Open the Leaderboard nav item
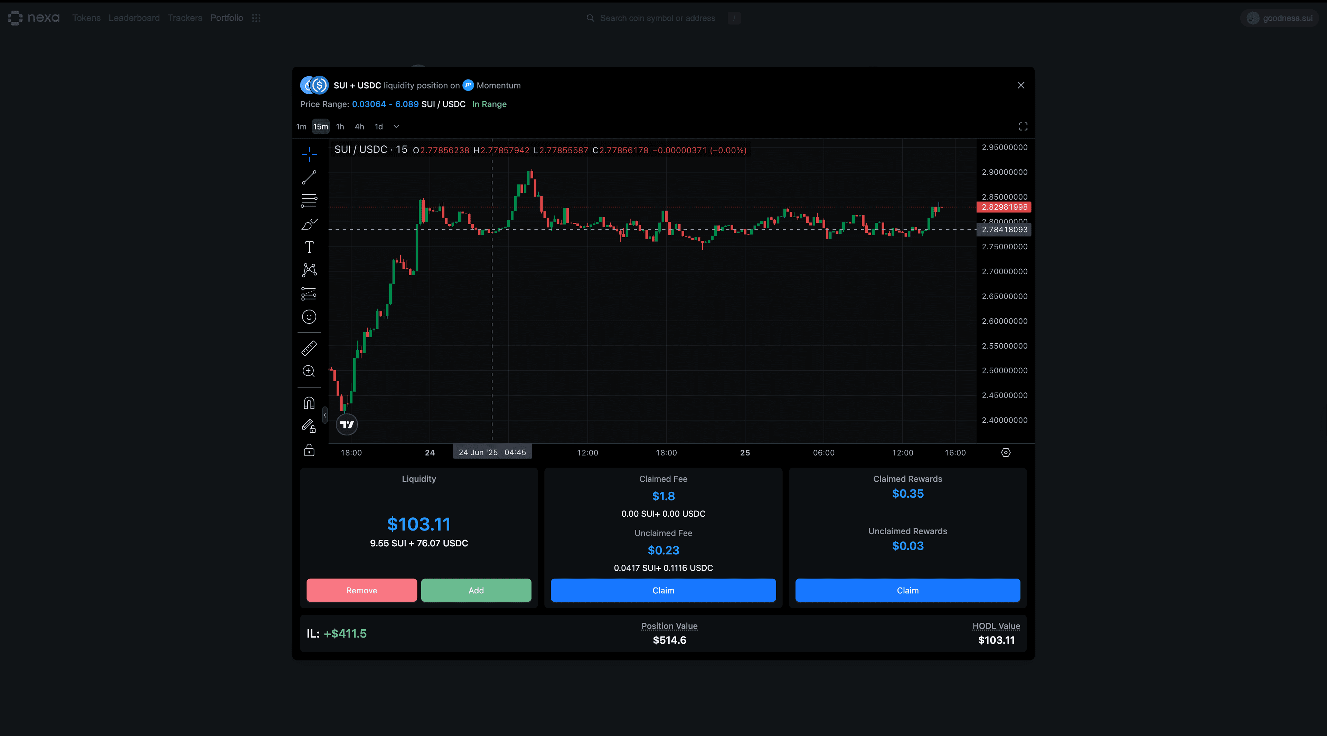Viewport: 1327px width, 736px height. point(134,18)
